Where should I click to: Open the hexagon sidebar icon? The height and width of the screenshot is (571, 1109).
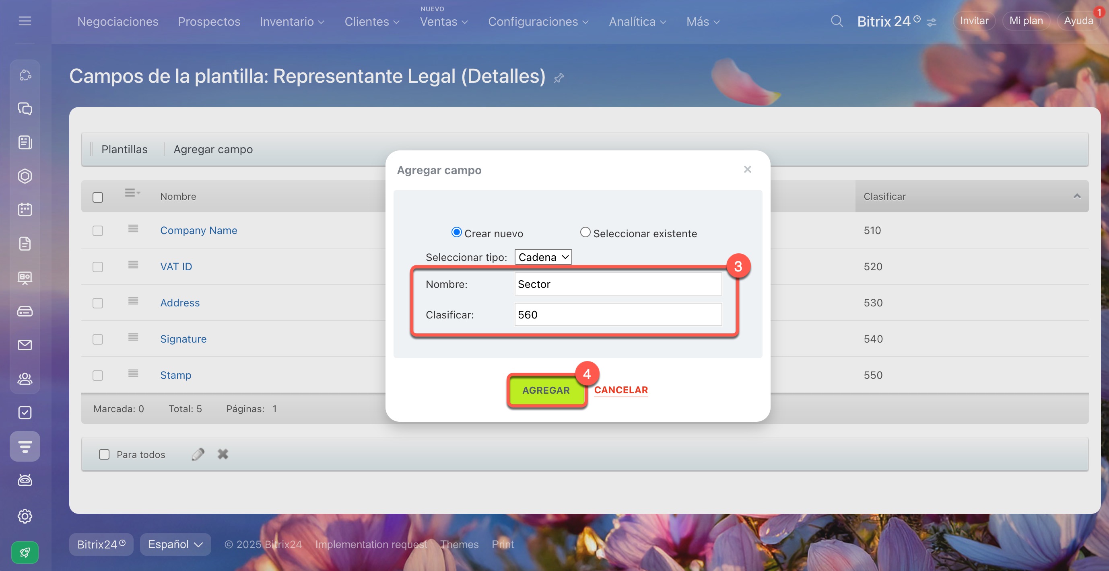pos(25,176)
